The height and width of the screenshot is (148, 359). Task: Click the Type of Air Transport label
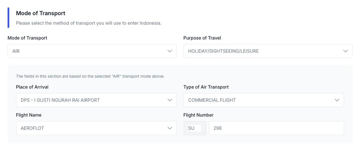click(206, 87)
